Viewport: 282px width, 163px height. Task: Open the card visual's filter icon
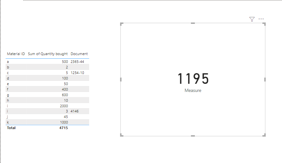(x=252, y=19)
